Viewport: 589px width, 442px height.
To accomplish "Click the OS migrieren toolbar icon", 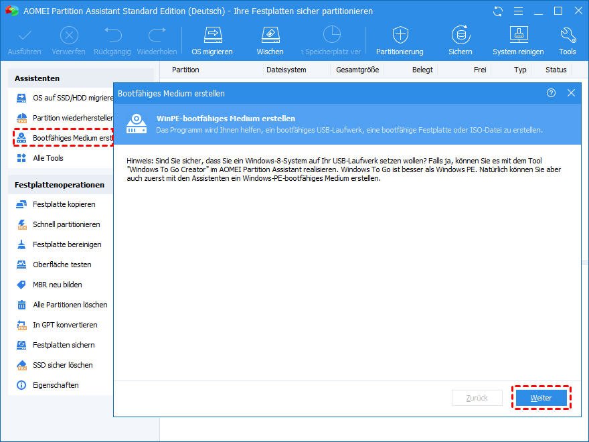I will pos(213,35).
